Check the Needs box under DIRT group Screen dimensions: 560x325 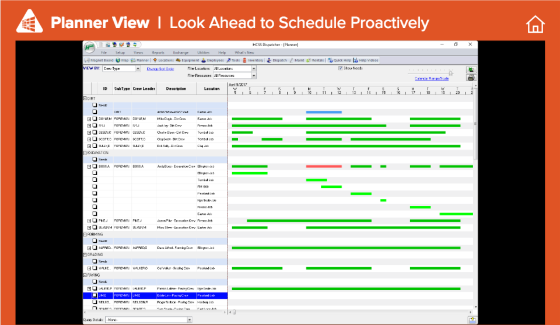94,105
